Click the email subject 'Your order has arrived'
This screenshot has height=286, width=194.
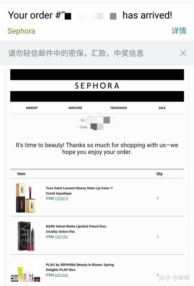[x=90, y=15]
